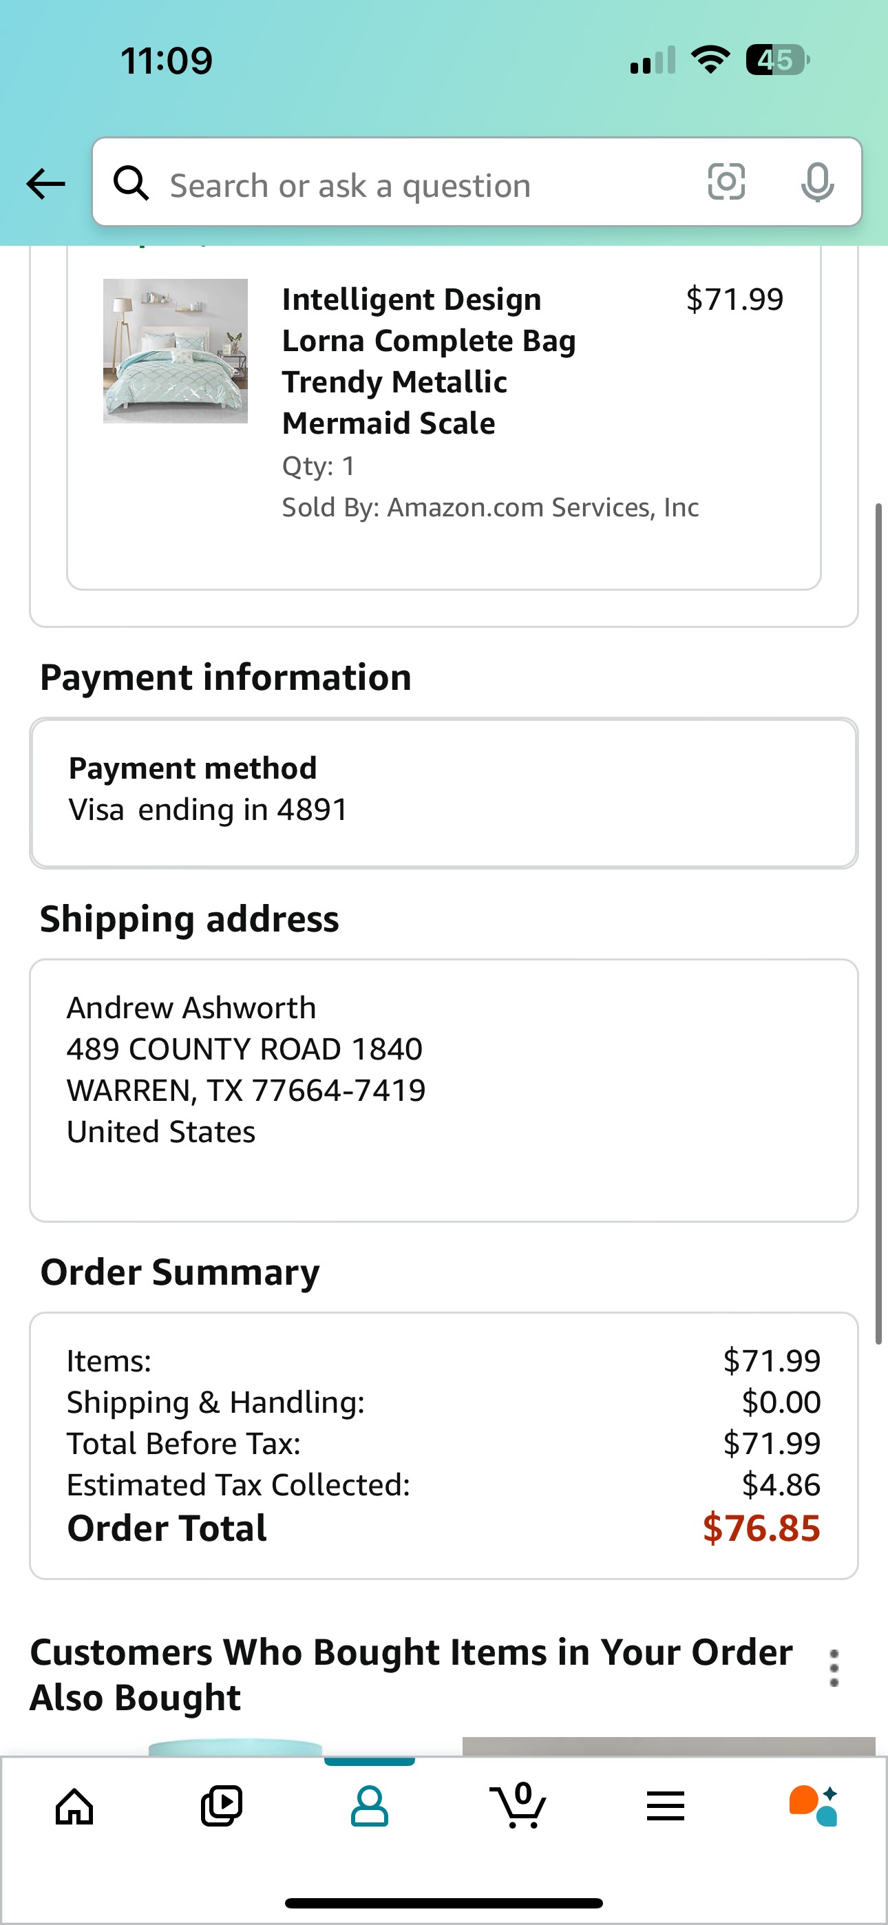
Task: Open three-dot options beside Also Bought
Action: pyautogui.click(x=834, y=1669)
